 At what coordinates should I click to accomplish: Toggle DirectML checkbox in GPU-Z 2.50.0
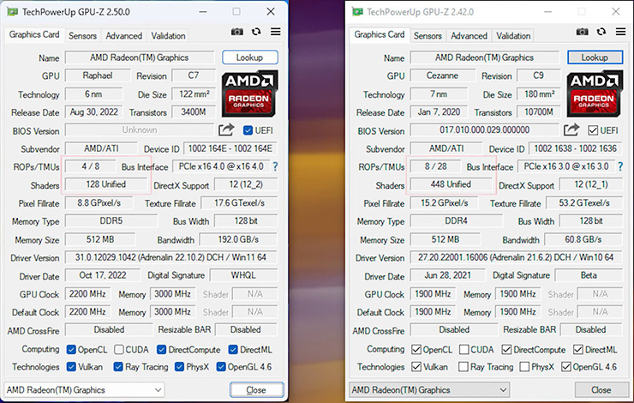pos(233,350)
